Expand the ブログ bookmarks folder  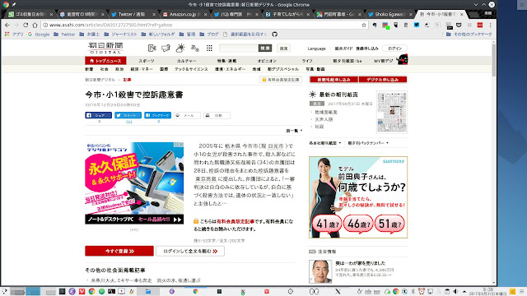pos(208,35)
